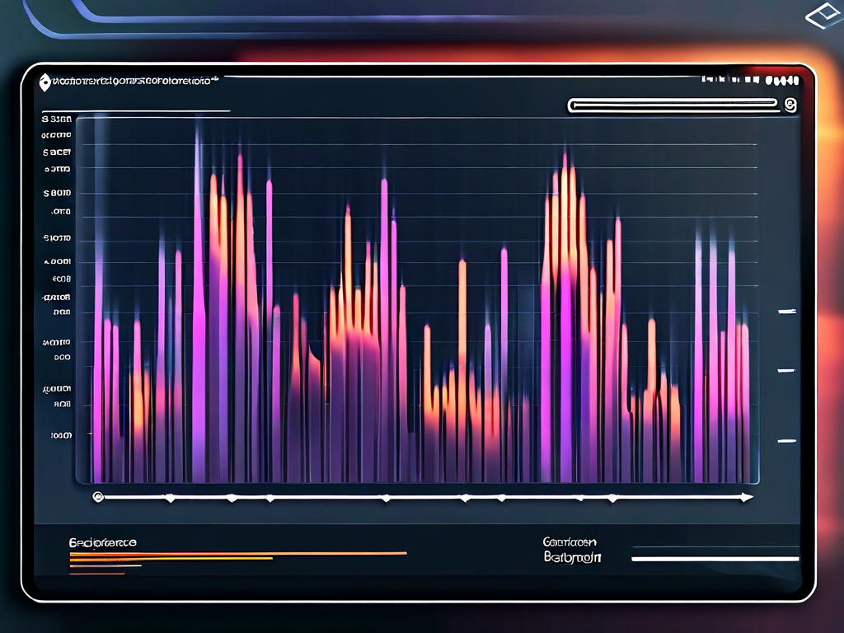Click the bottom-left legend heading label
Viewport: 844px width, 633px height.
tap(102, 542)
